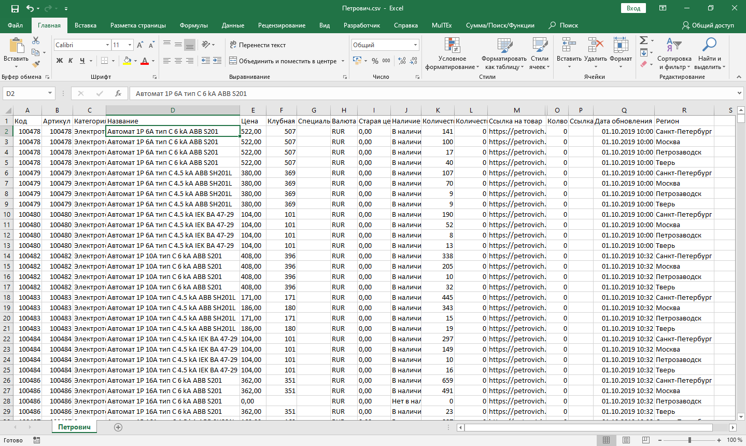Apply fill color with the paint bucket
This screenshot has height=446, width=746.
128,61
